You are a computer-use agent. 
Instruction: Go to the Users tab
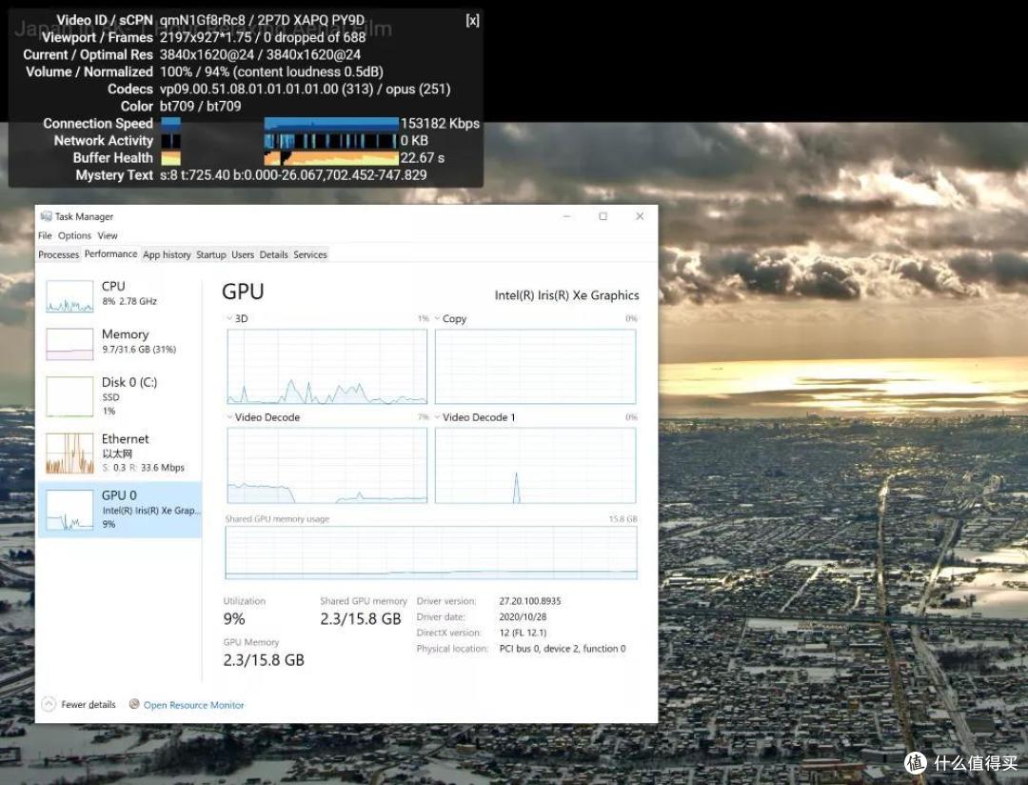coord(243,254)
